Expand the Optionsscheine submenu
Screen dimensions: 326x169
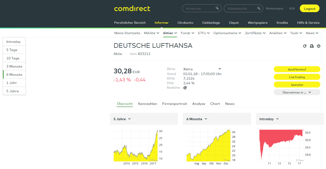click(227, 33)
